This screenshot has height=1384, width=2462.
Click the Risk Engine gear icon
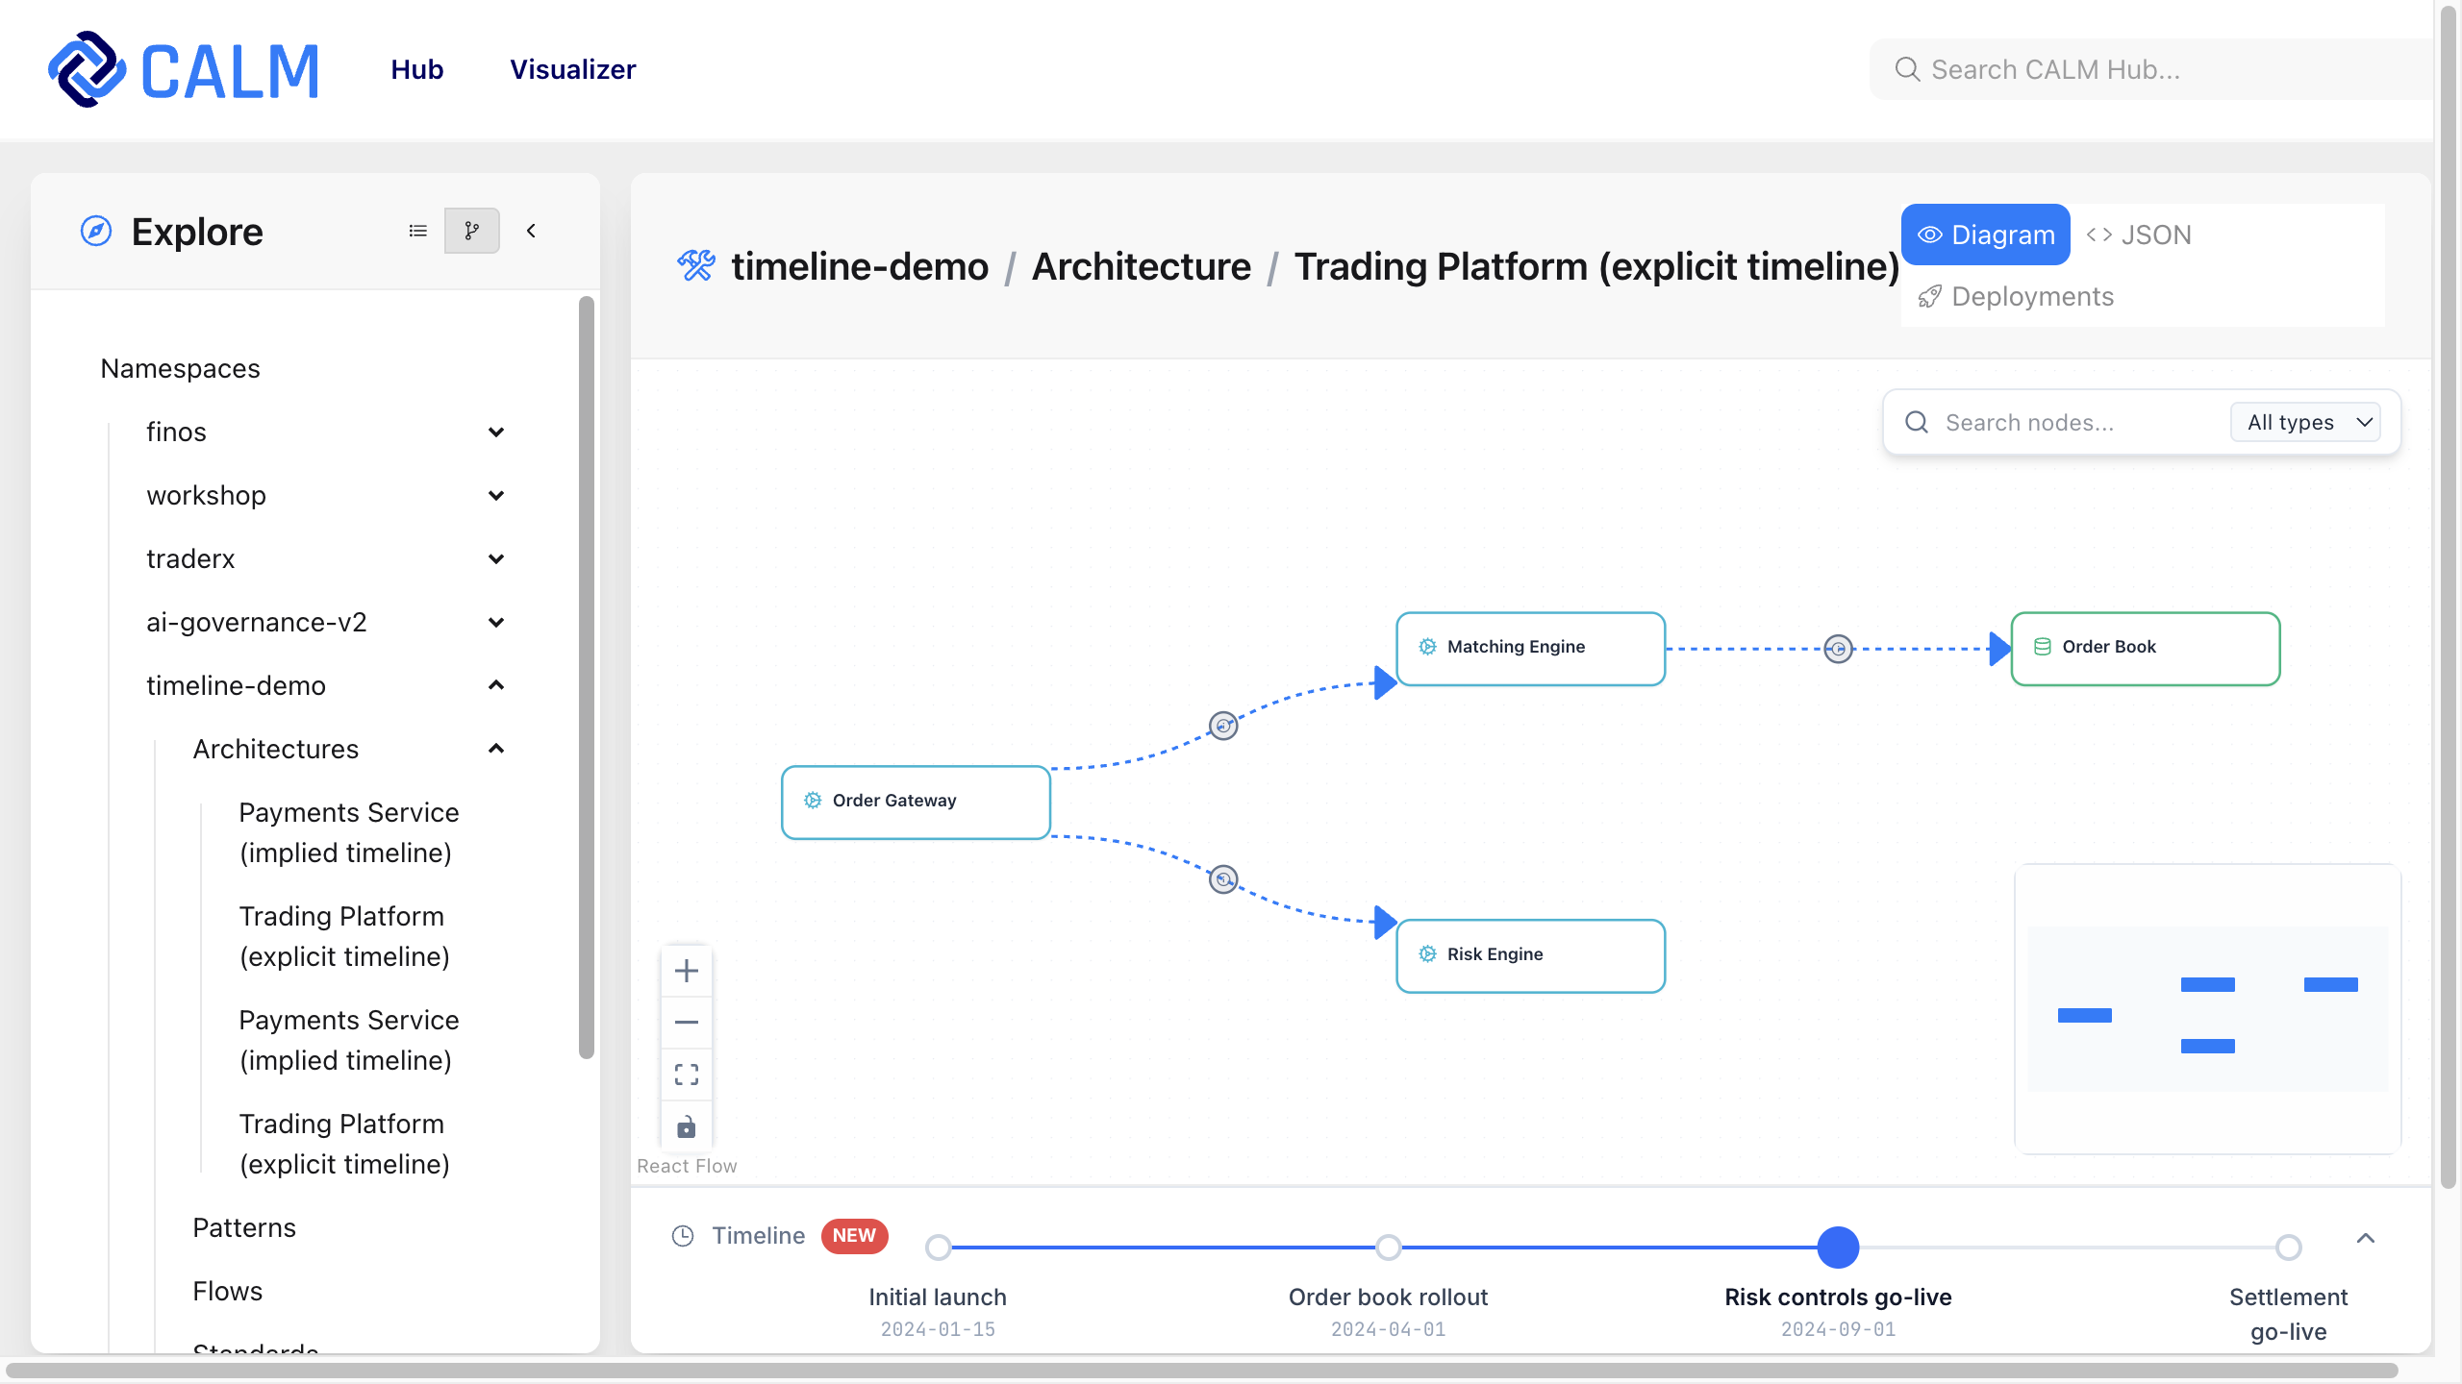coord(1428,954)
